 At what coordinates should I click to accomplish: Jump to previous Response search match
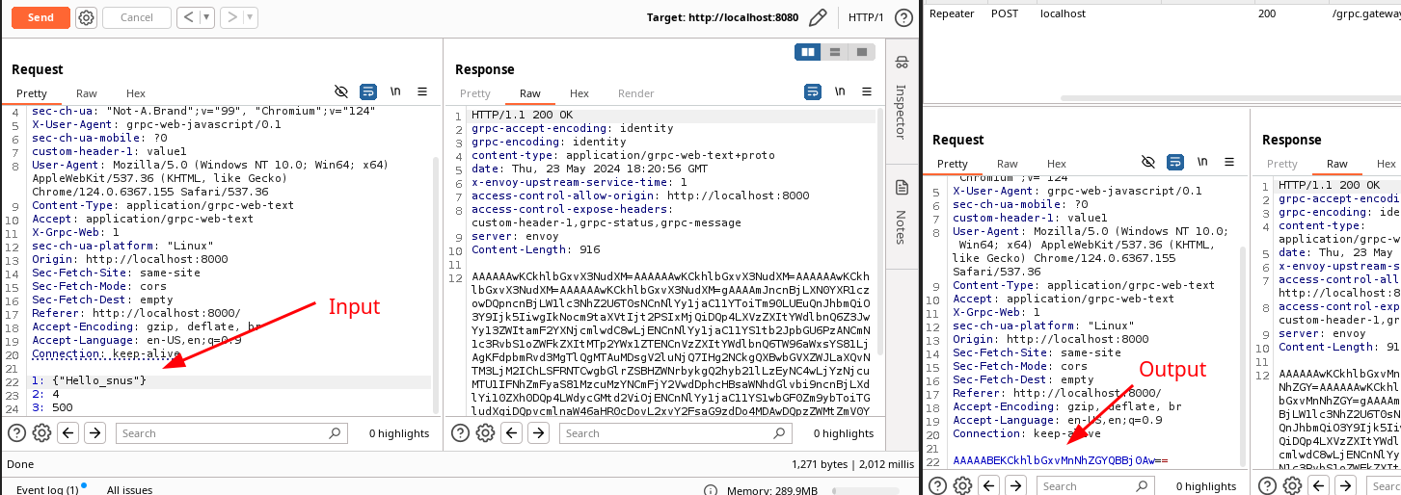pos(512,433)
